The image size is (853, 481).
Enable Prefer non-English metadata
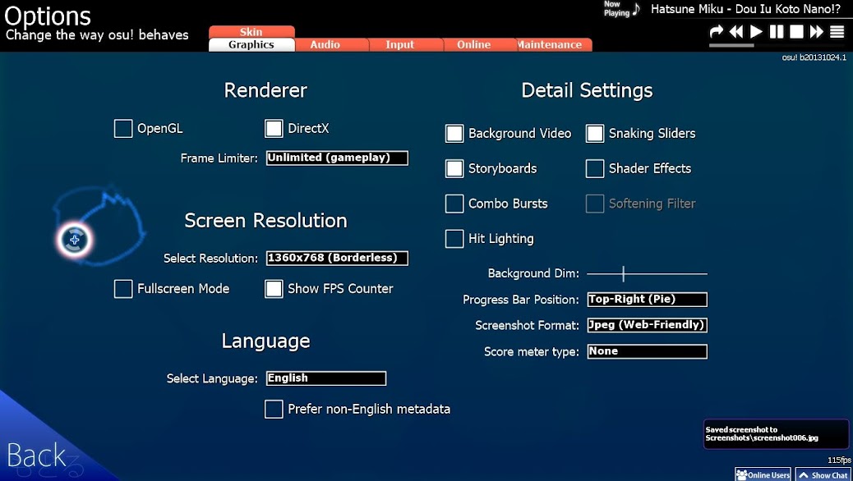coord(274,410)
